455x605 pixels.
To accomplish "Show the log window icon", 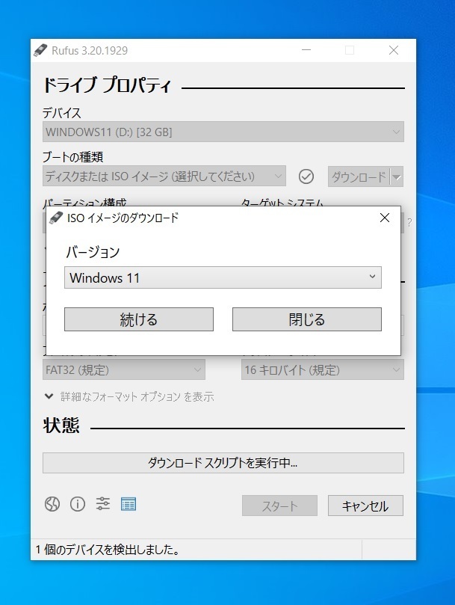I will coord(129,504).
